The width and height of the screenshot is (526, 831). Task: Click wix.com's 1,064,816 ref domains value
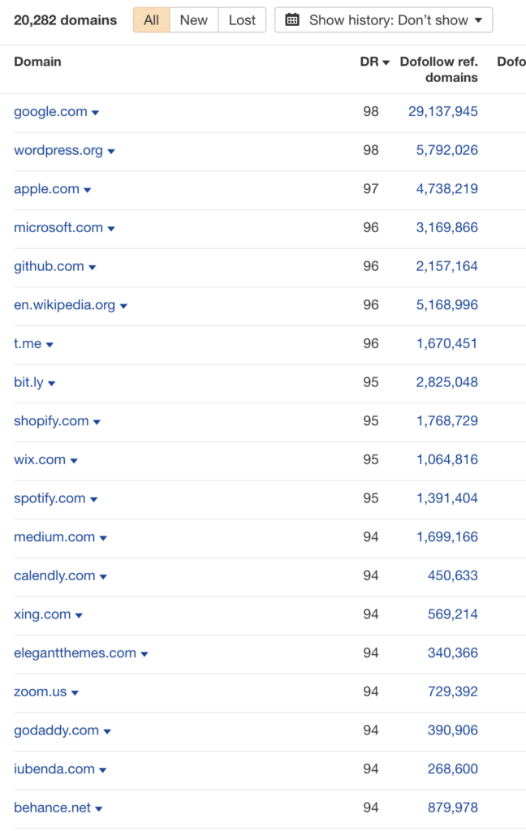[447, 460]
